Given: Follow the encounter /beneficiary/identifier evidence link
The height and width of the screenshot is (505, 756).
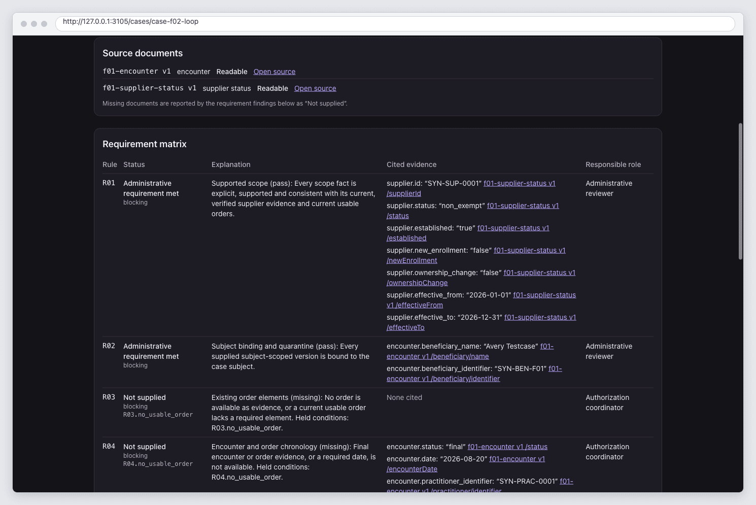Looking at the screenshot, I should click(x=443, y=379).
